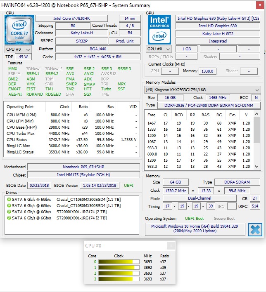
Task: Click the BGA1440 platform field
Action: click(x=98, y=49)
